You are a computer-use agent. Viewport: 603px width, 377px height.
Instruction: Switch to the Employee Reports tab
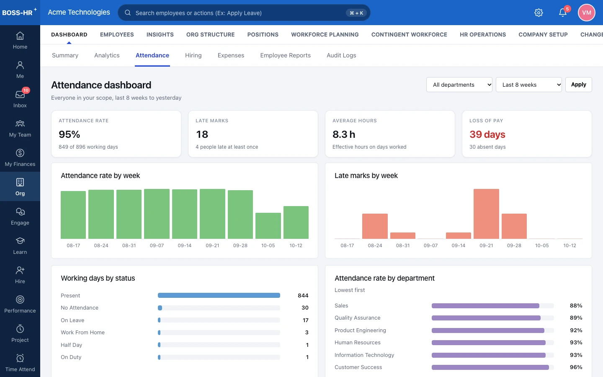[x=286, y=55]
